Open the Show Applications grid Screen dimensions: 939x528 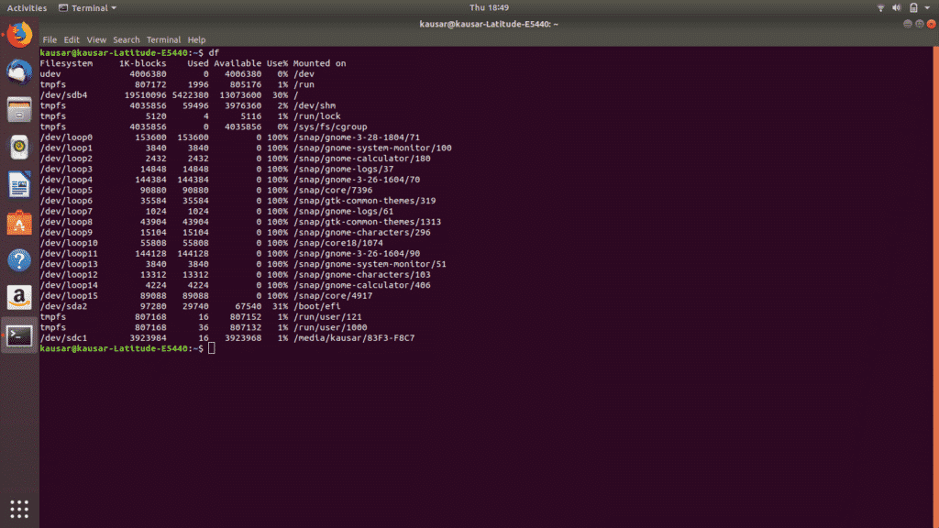click(x=18, y=509)
